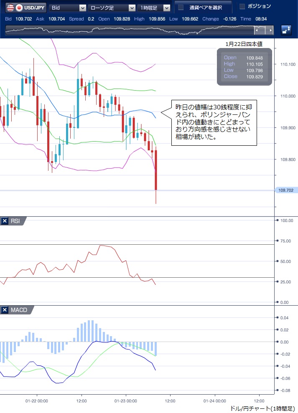
Task: Click the US flag icon
Action: coord(9,8)
